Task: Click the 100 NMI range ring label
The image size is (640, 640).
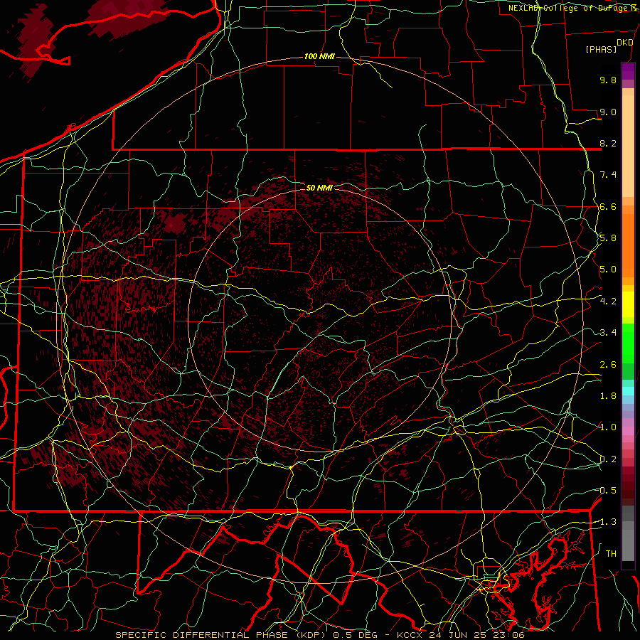Action: [319, 56]
